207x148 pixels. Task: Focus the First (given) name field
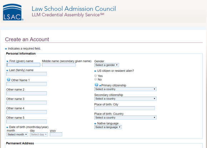coord(23,65)
